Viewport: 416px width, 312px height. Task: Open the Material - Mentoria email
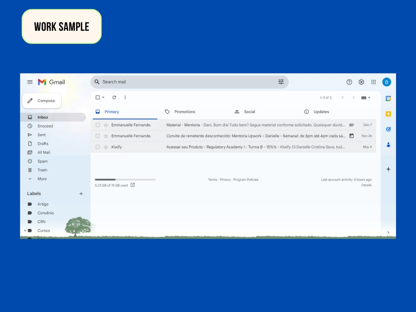click(234, 125)
